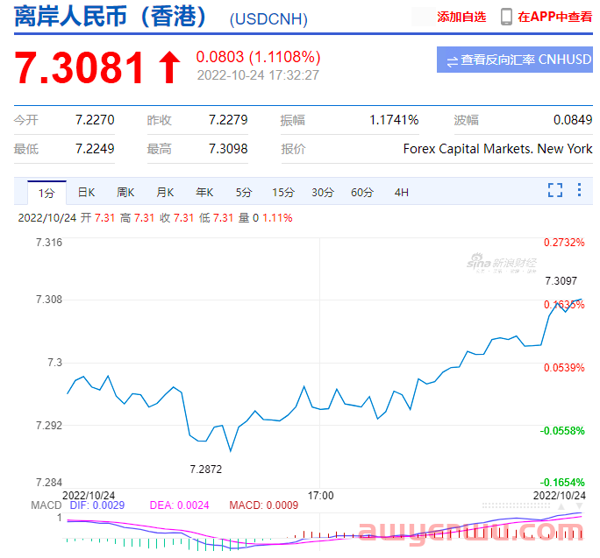
Task: Click the chart low label 7.2872
Action: [x=206, y=469]
